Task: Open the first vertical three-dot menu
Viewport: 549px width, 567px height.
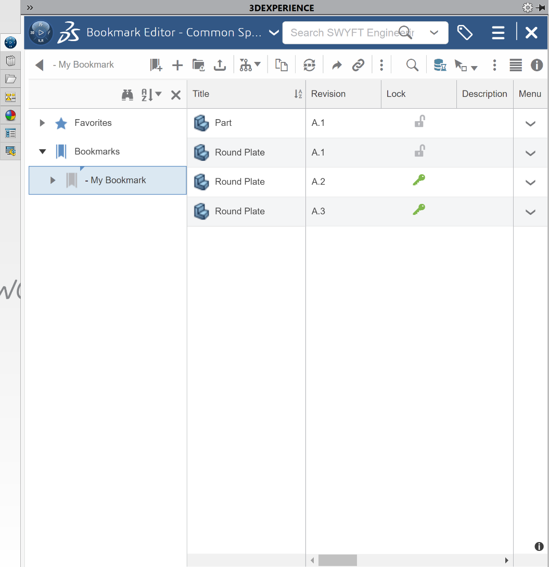Action: pyautogui.click(x=381, y=65)
